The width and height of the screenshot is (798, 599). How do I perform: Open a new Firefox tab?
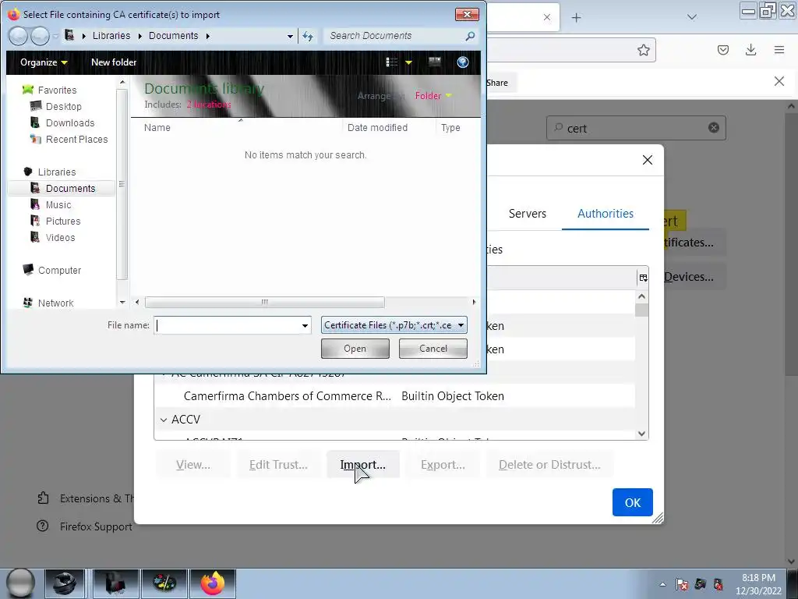(576, 18)
